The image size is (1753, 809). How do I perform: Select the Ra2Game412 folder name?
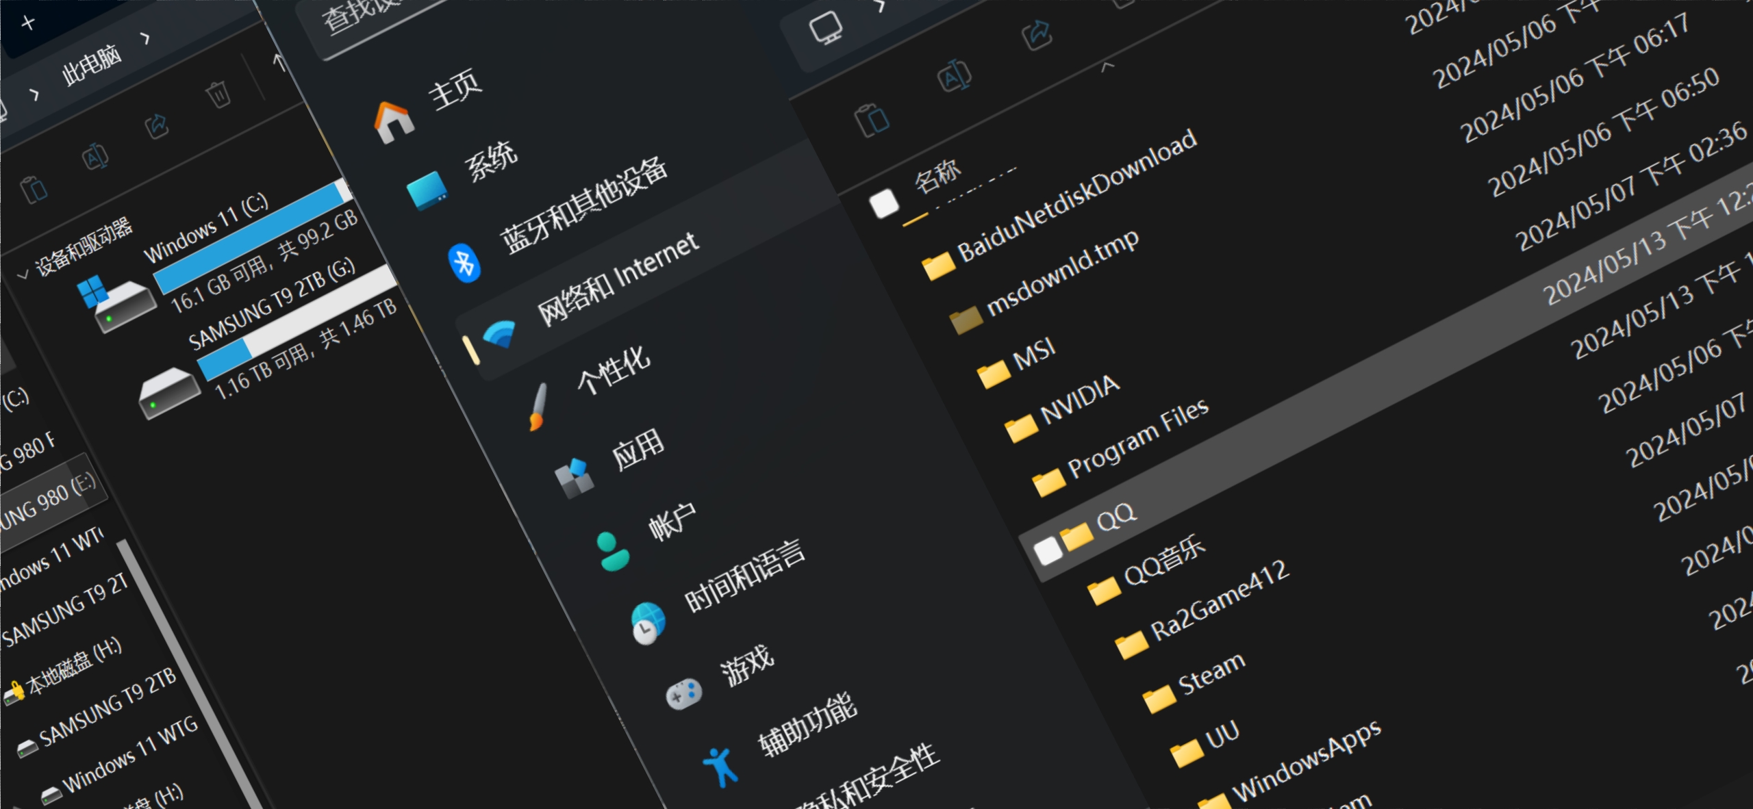[x=1220, y=601]
